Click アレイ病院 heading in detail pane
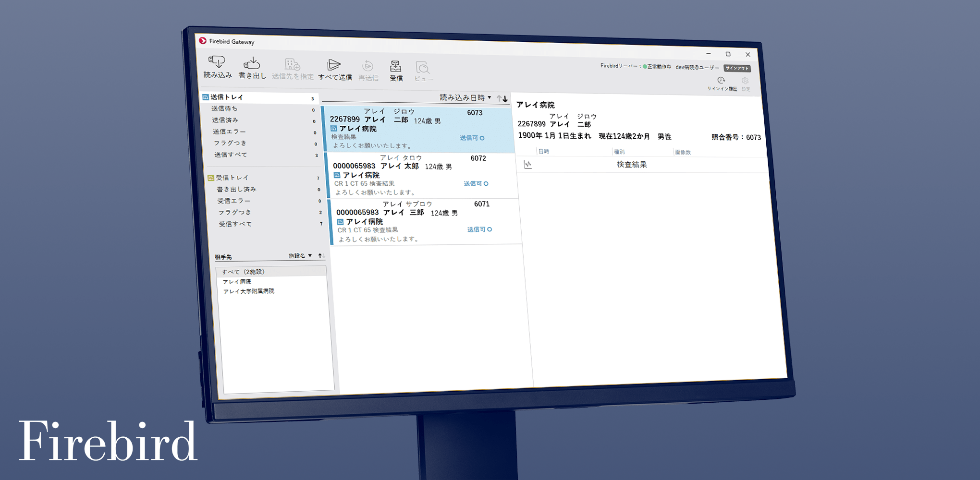Image resolution: width=980 pixels, height=480 pixels. click(x=535, y=105)
